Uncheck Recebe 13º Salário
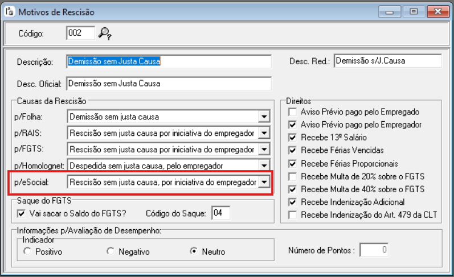The height and width of the screenshot is (277, 454). [x=293, y=137]
